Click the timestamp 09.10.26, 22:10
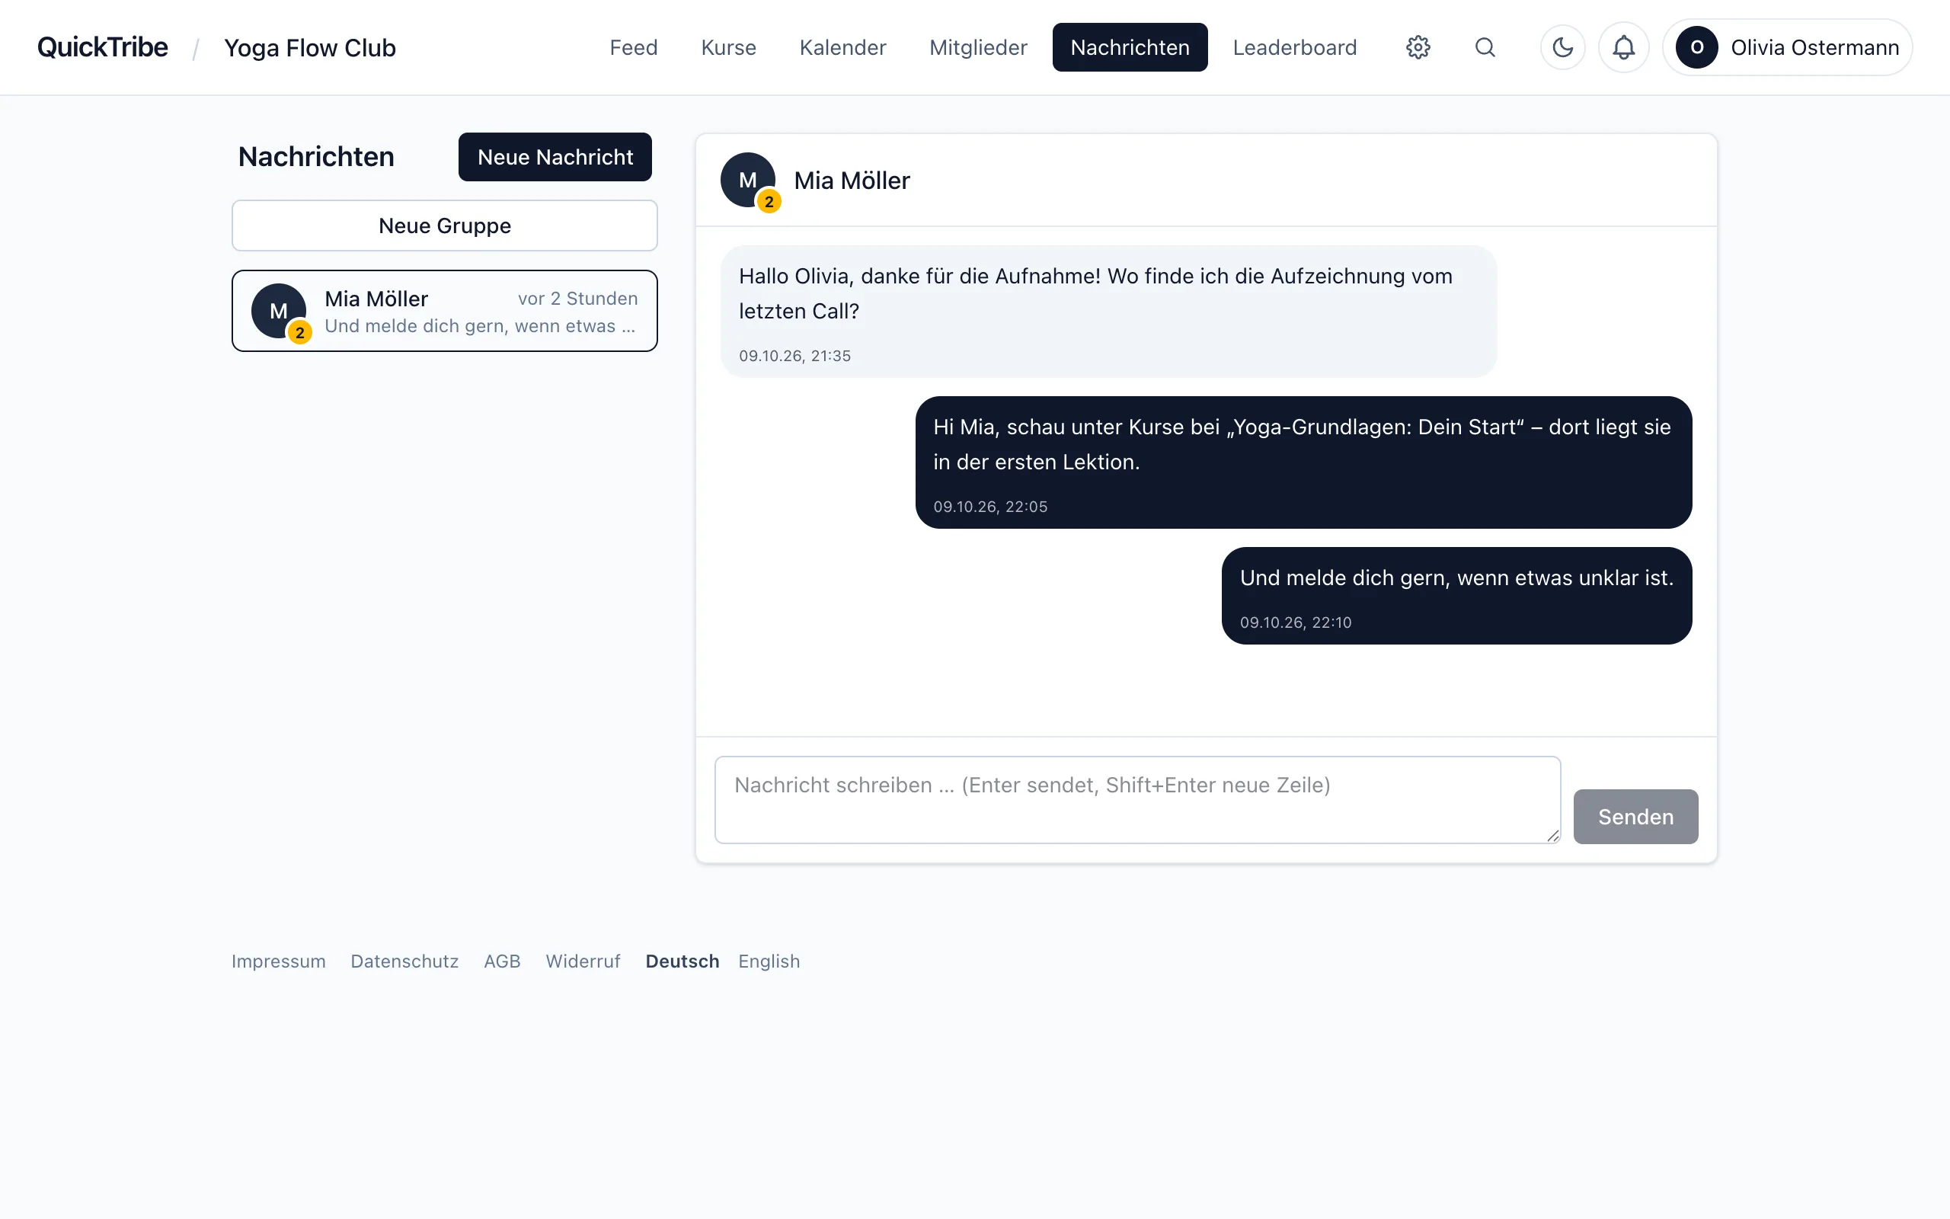1950x1219 pixels. pos(1296,622)
